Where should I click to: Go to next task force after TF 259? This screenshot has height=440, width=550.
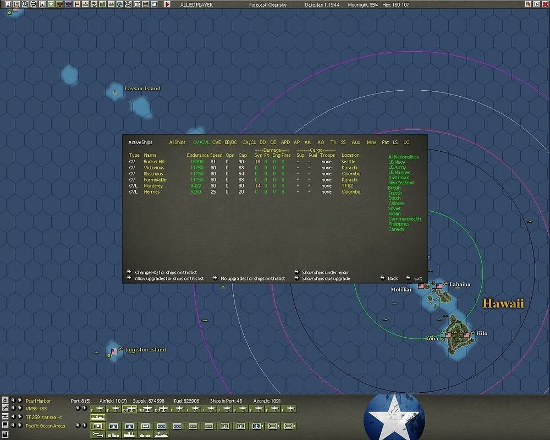tap(20, 417)
